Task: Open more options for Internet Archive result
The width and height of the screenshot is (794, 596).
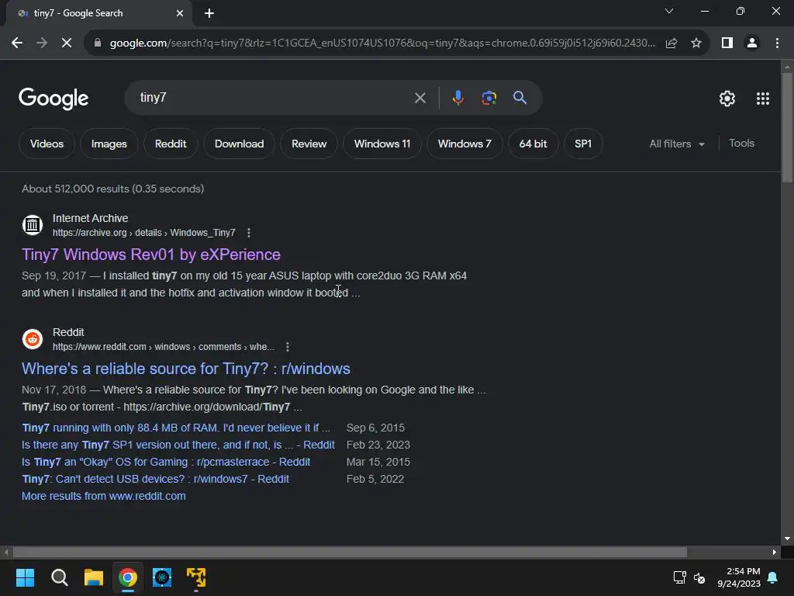Action: 249,233
